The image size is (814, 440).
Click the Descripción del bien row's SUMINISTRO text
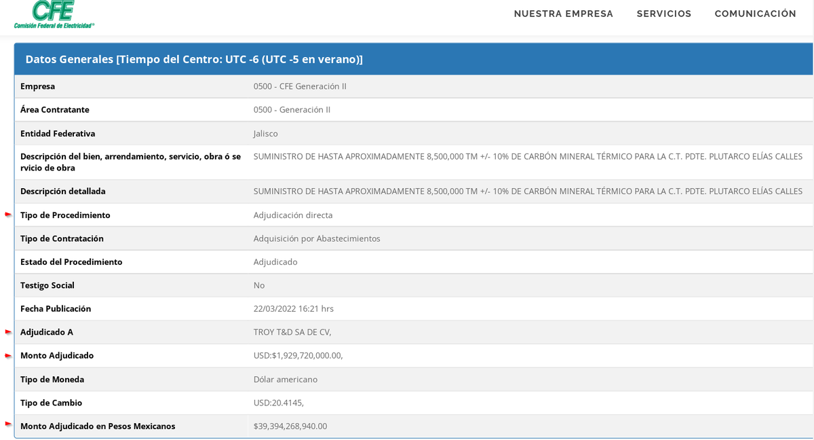click(528, 156)
